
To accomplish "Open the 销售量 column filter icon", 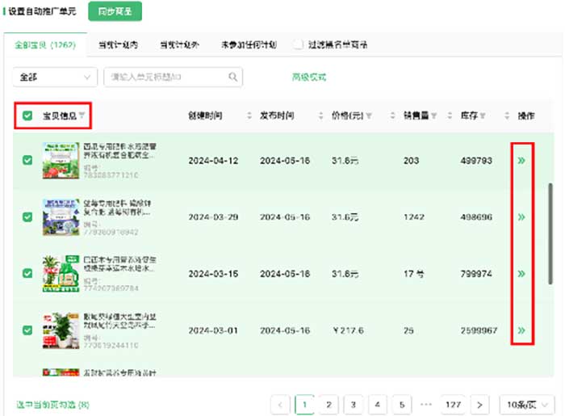I will click(x=434, y=116).
